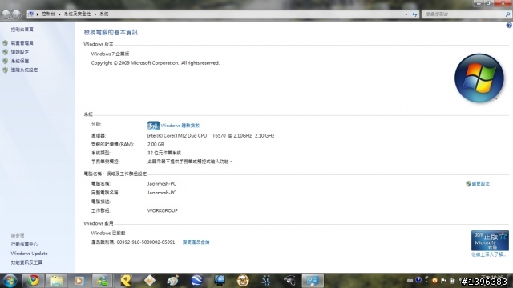Select the 電腦名稱 Jaonmcsh-PC value
This screenshot has height=288, width=513.
(162, 183)
